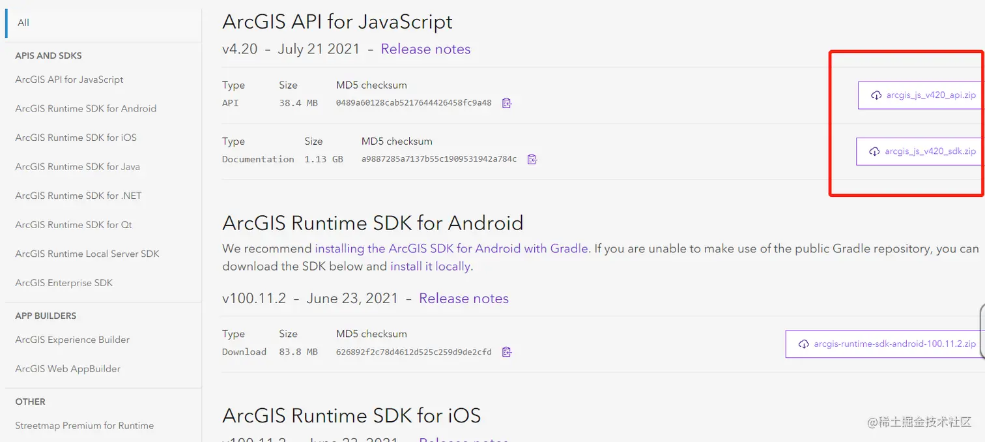This screenshot has height=442, width=985.
Task: Select ArcGIS Experience Builder in sidebar
Action: tap(72, 340)
